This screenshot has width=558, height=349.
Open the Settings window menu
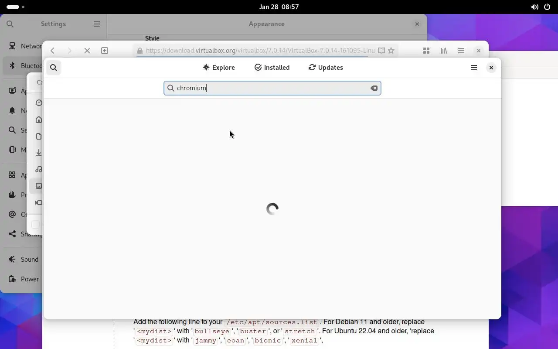coord(97,24)
